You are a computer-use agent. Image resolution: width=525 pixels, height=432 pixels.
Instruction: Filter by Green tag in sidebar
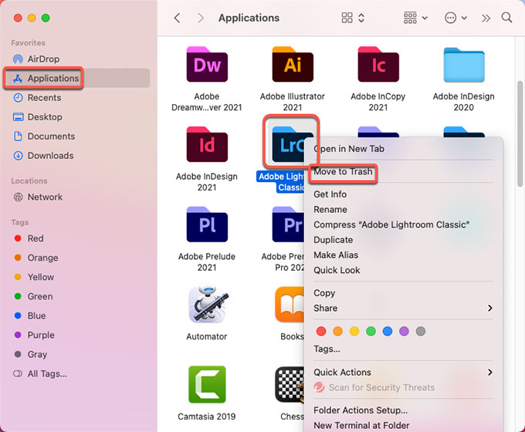tap(33, 296)
